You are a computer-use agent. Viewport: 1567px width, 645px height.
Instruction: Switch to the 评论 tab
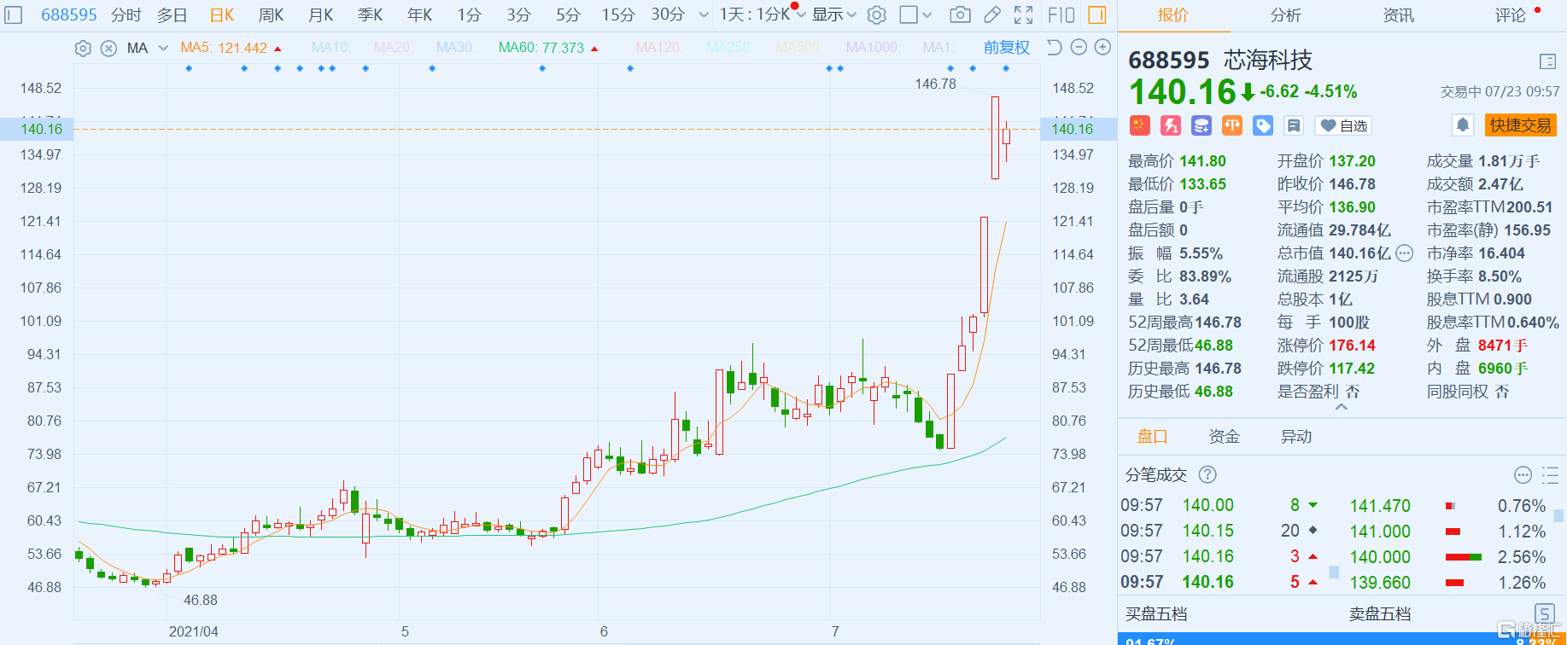click(x=1510, y=15)
